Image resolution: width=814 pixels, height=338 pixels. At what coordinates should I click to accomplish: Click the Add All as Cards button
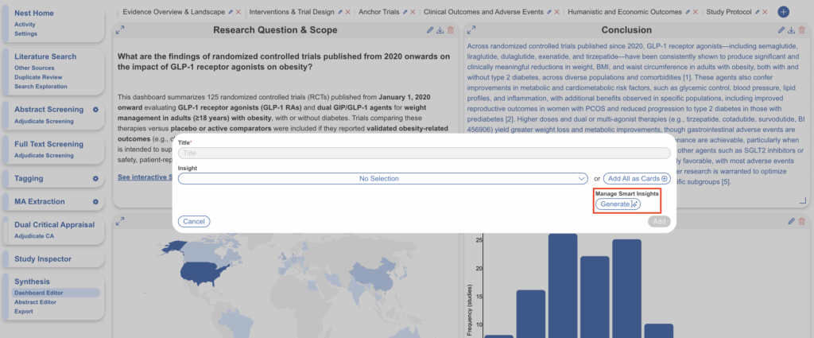pos(636,179)
